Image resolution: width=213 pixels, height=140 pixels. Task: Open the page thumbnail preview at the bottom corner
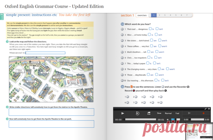199,131
